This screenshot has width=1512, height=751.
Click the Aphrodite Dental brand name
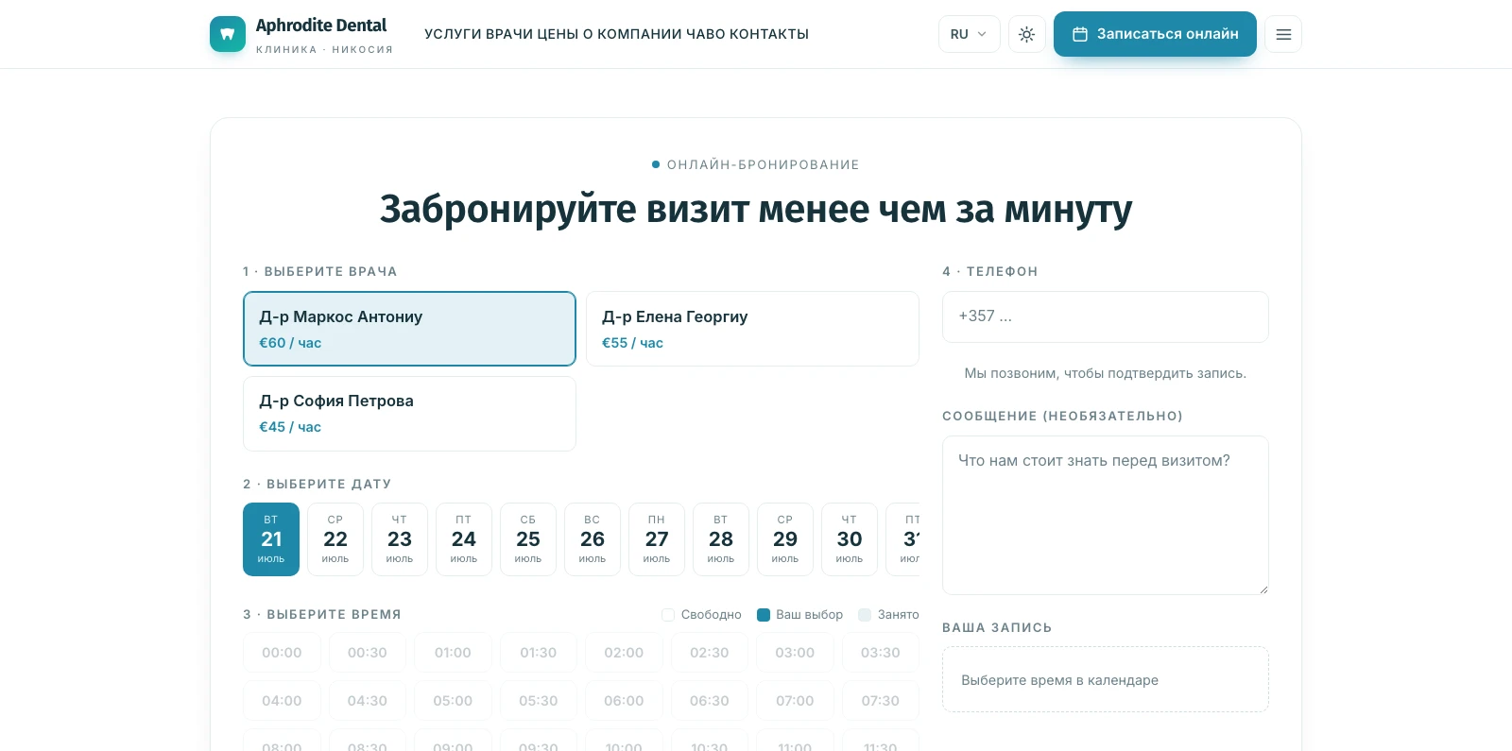point(321,26)
